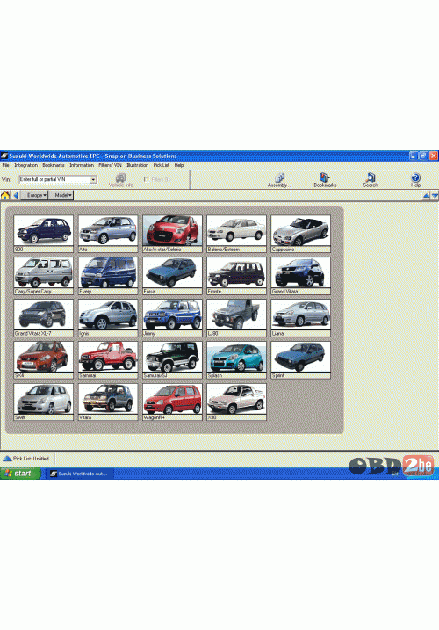Open the Pick List menu
This screenshot has height=630, width=439.
tap(161, 165)
